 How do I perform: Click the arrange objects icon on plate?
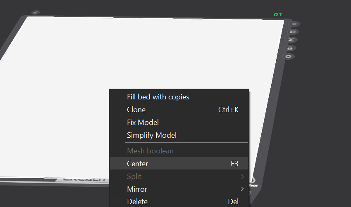tap(294, 32)
